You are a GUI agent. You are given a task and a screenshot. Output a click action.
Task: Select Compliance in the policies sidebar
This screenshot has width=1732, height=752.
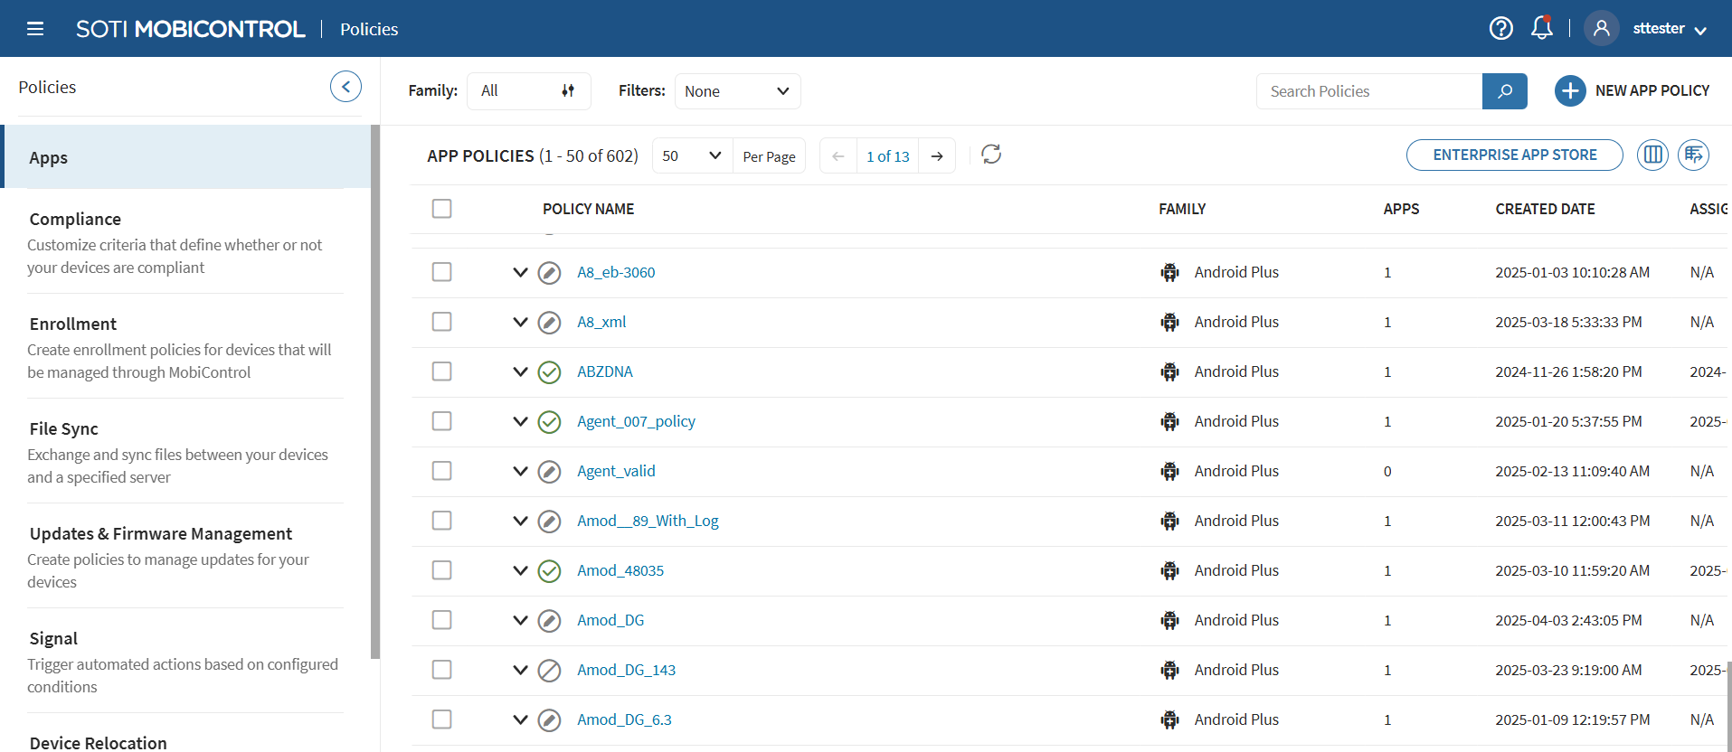75,220
